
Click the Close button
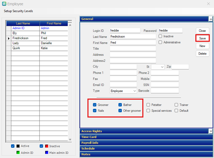pyautogui.click(x=202, y=31)
